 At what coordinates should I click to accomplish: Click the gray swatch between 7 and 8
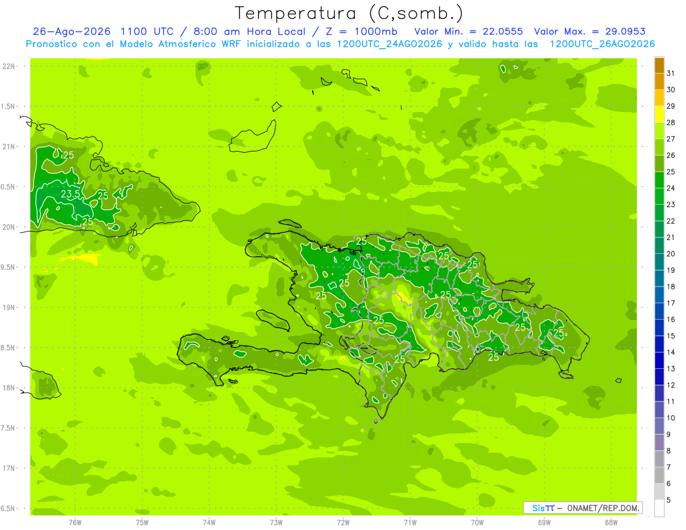[x=659, y=459]
